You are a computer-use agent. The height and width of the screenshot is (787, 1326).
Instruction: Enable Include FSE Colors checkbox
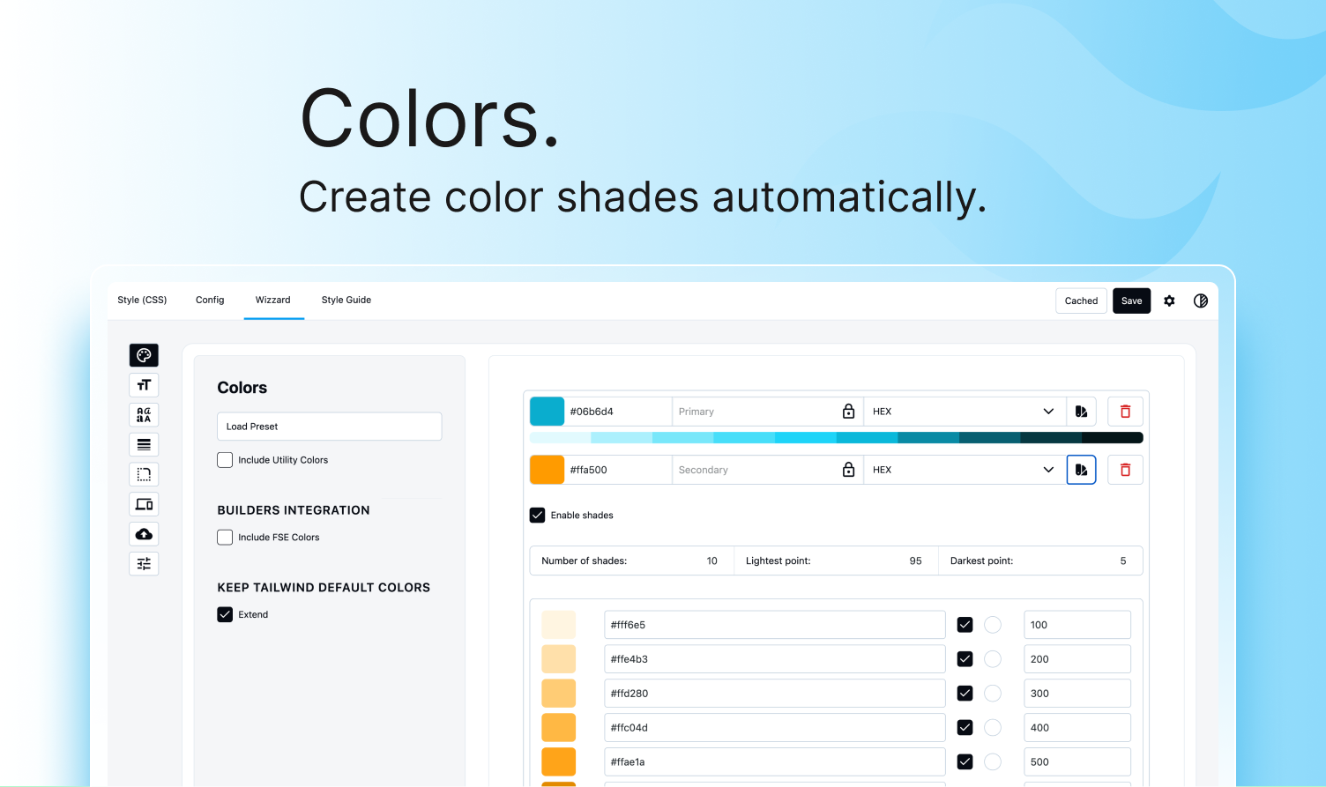pos(225,538)
